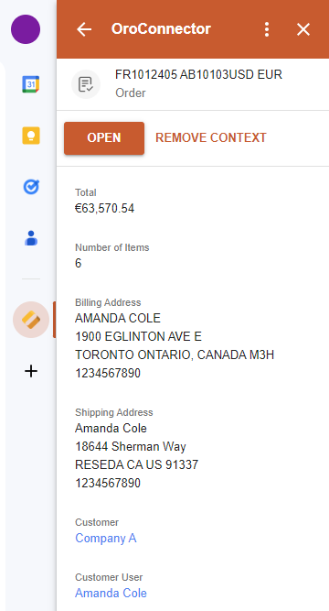Click the Order document icon
Screen dimensions: 329x611
coord(86,84)
